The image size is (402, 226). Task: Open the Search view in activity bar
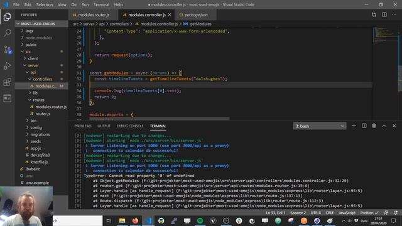(7, 33)
